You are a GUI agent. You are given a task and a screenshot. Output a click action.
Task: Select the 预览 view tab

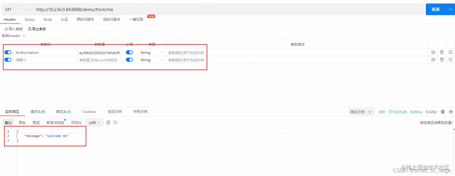(x=36, y=123)
